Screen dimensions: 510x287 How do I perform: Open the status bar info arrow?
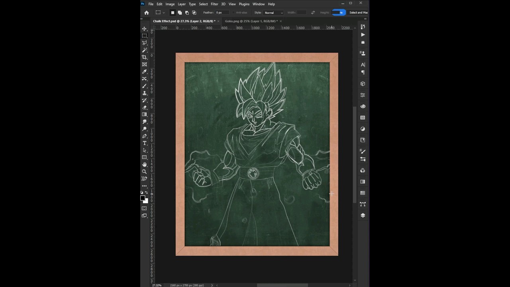pos(212,285)
